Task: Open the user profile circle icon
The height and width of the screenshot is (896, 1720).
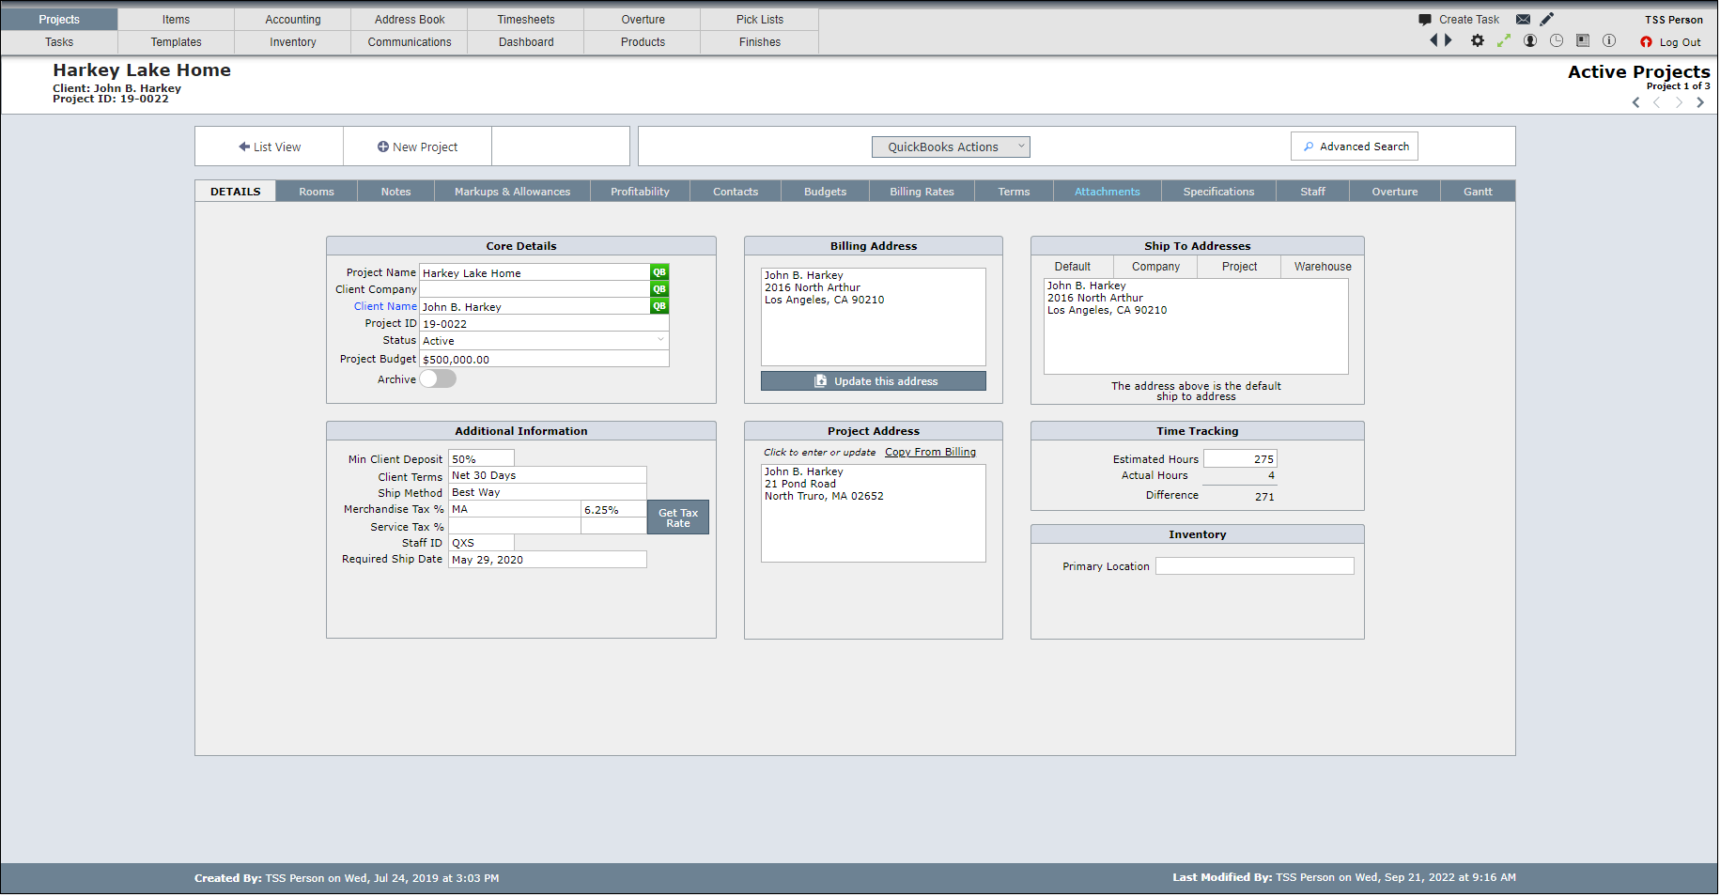Action: pos(1530,40)
